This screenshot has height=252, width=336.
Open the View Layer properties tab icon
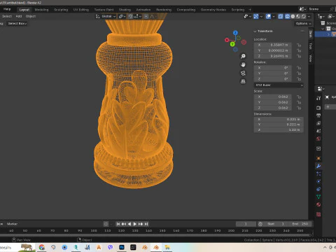coord(318,123)
